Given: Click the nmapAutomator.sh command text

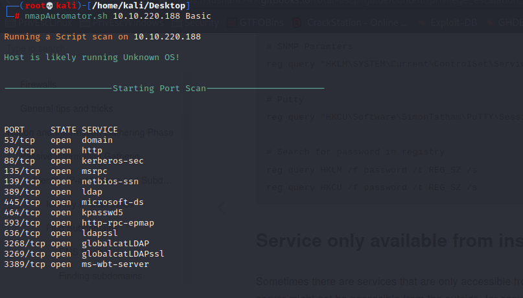Looking at the screenshot, I should pos(66,16).
